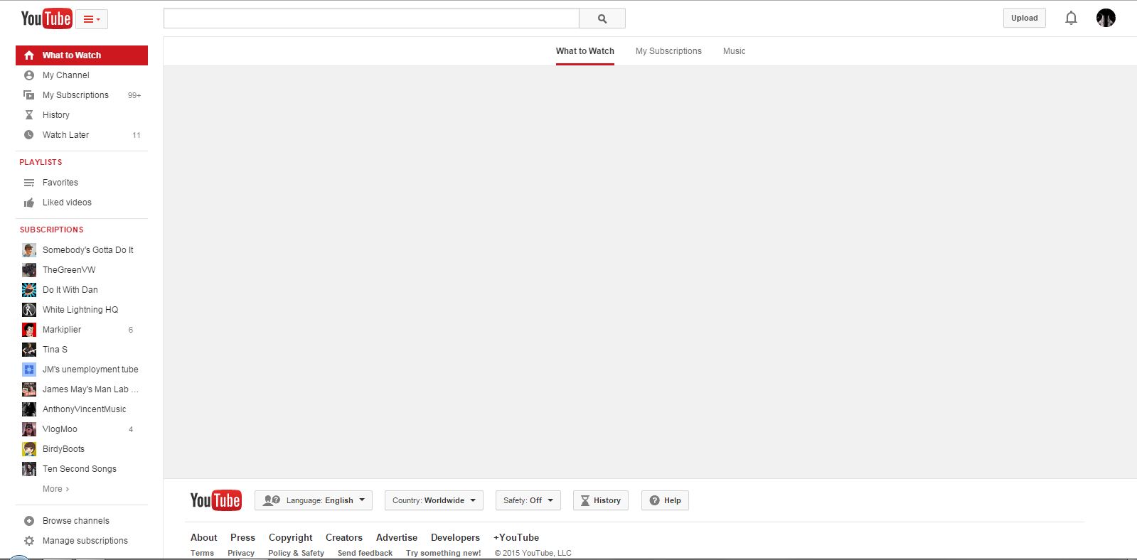Click BirdyBoots avatar thumbnail
The image size is (1137, 560).
(x=29, y=449)
